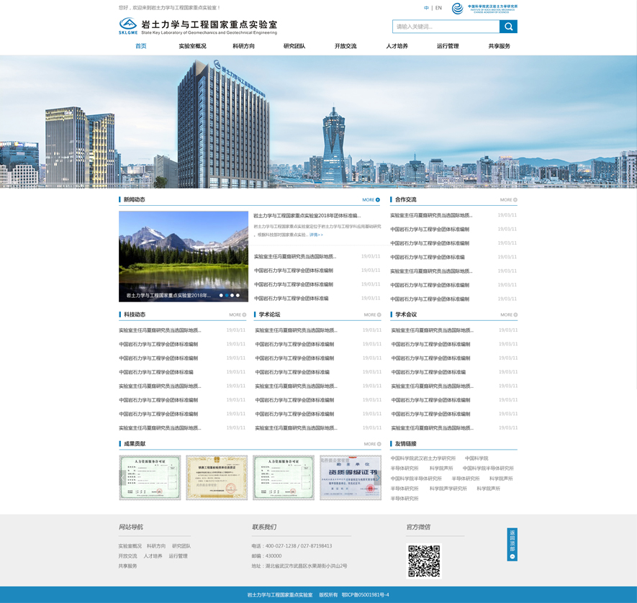Image resolution: width=637 pixels, height=603 pixels.
Task: Click the 学术会议 section heading
Action: coord(406,314)
